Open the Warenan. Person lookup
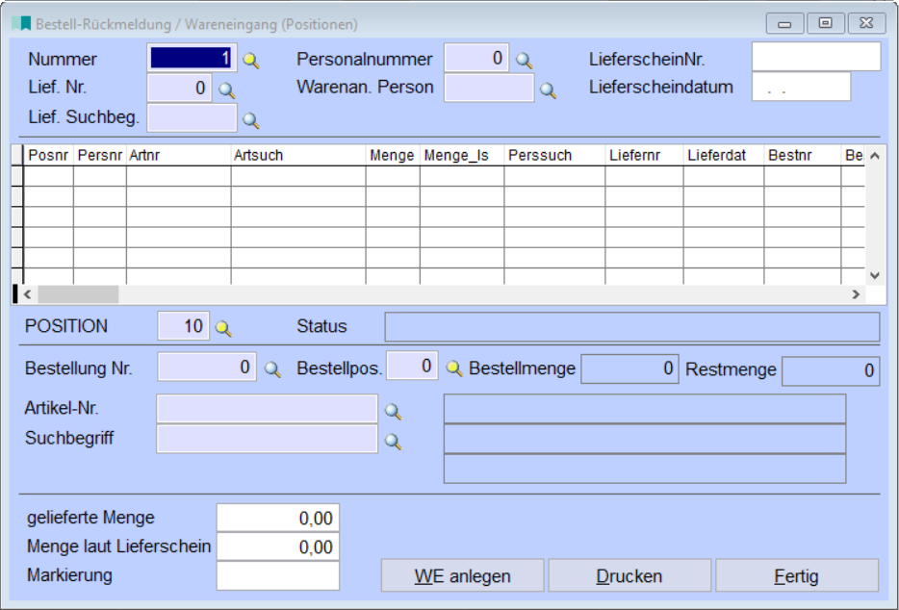Image resolution: width=899 pixels, height=610 pixels. (547, 89)
